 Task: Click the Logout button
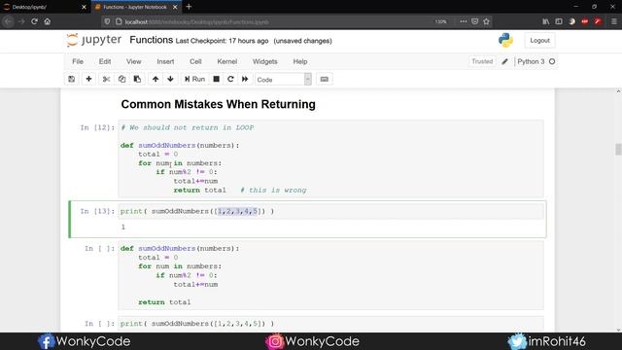pyautogui.click(x=539, y=41)
